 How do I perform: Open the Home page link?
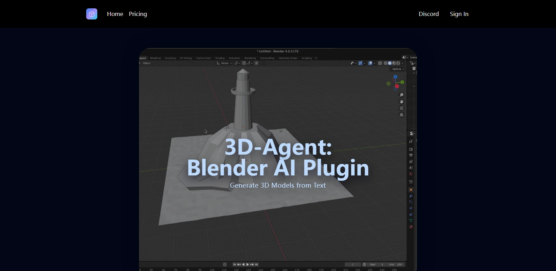click(115, 14)
